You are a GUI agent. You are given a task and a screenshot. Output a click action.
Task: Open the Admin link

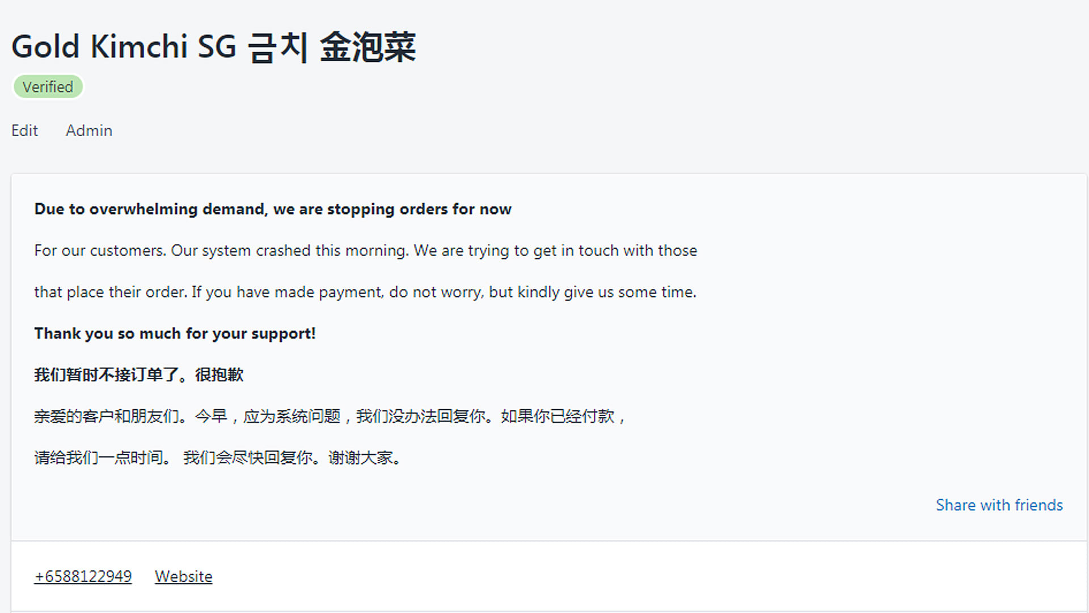point(89,131)
